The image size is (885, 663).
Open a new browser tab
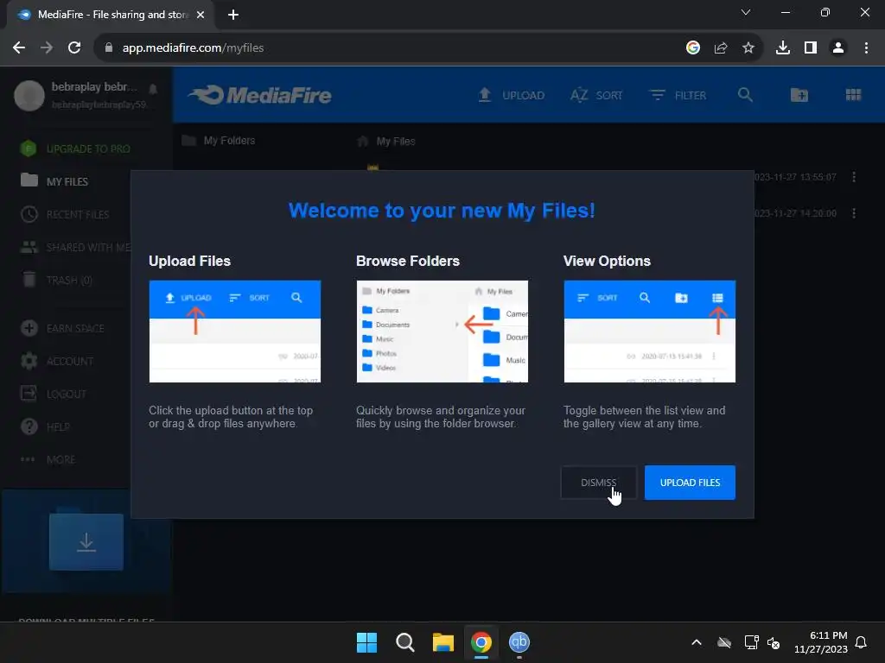tap(233, 15)
